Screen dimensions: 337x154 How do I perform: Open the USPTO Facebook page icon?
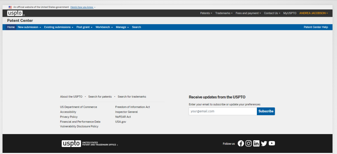point(241,143)
